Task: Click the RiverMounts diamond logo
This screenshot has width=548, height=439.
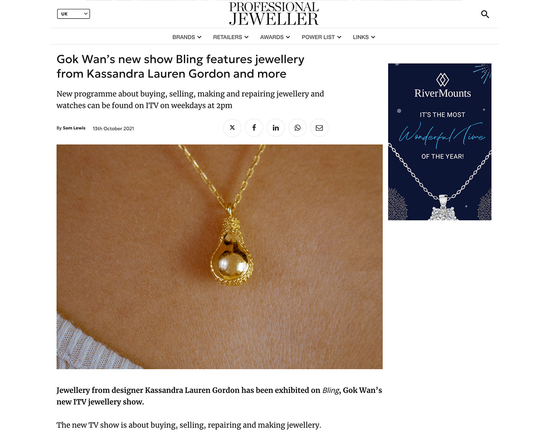Action: tap(443, 79)
